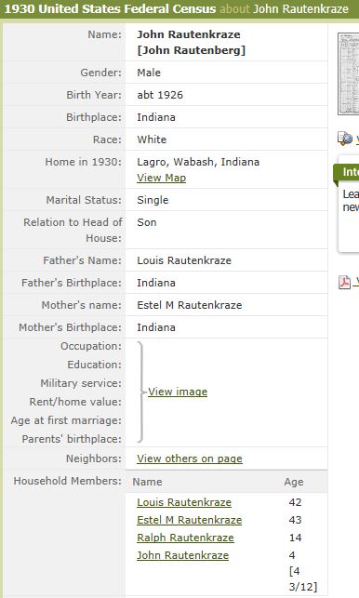Image resolution: width=359 pixels, height=598 pixels.
Task: Click the magnifier document view icon
Action: point(345,139)
